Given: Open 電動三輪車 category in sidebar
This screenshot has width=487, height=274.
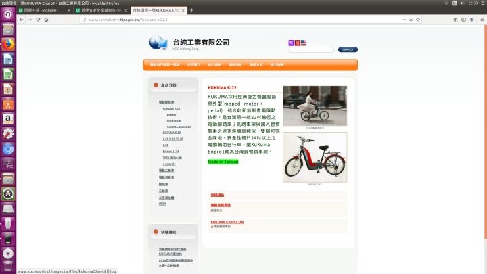Looking at the screenshot, I should [x=166, y=170].
